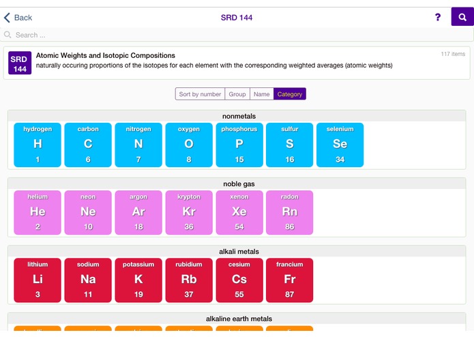This screenshot has height=337, width=474.
Task: Open the lithium Li tile
Action: point(38,280)
